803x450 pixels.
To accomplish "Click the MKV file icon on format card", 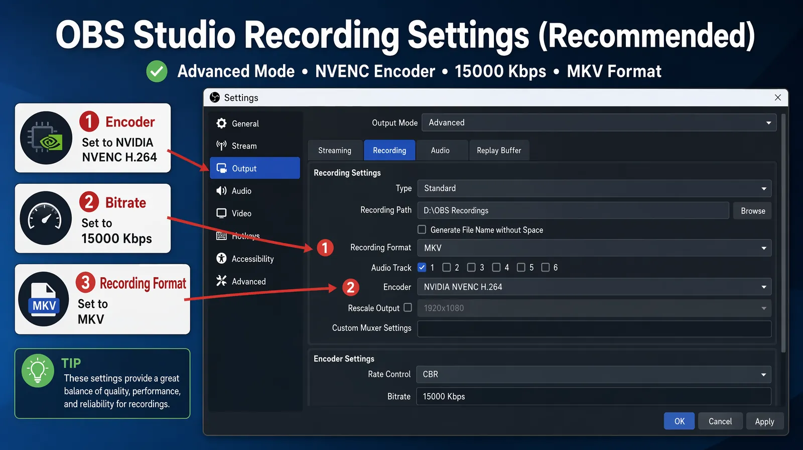I will (44, 299).
